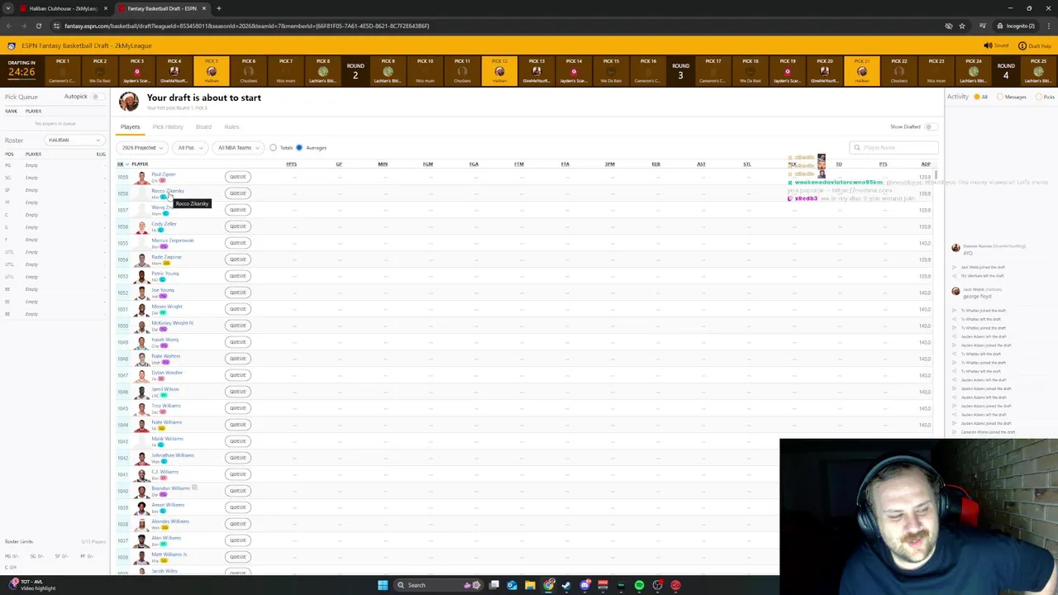The image size is (1058, 595).
Task: Click the ESPN logo in header
Action: 10,45
